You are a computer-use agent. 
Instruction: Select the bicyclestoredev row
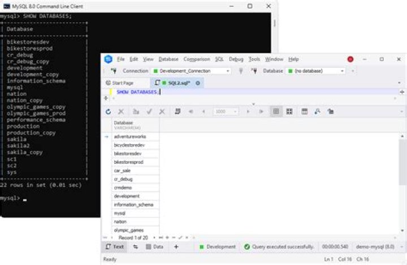point(136,145)
